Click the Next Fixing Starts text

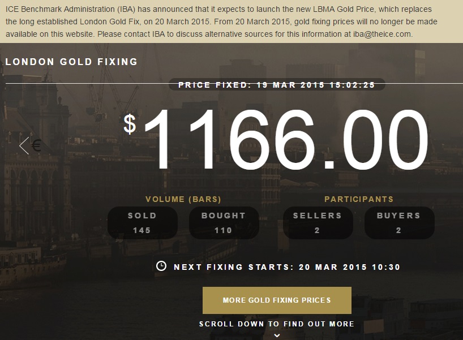233,266
